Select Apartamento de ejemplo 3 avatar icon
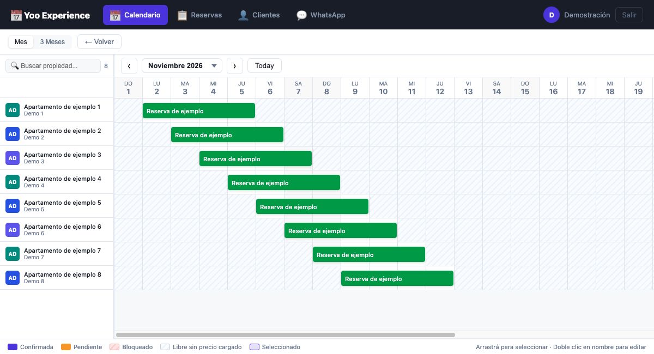The image size is (654, 354). [13, 158]
